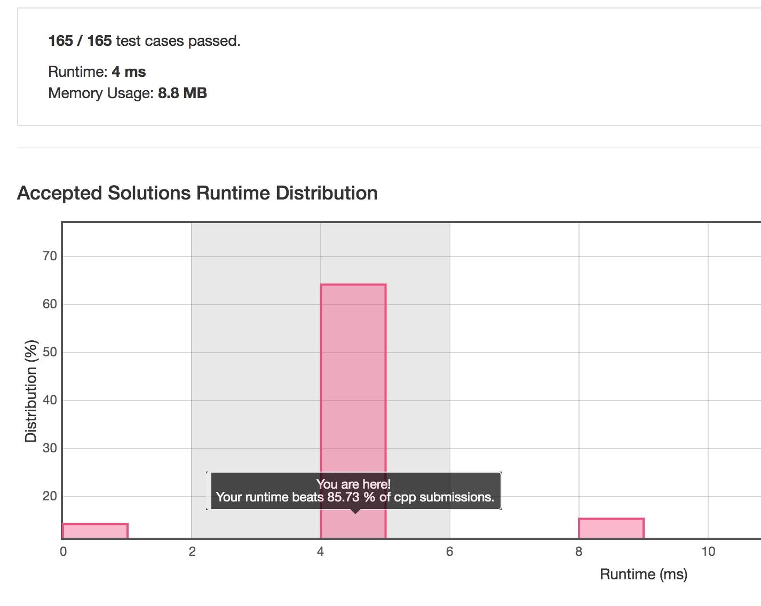Click the "Memory Usage: 8.8 MB" line
Screen dimensions: 761x606
(128, 93)
